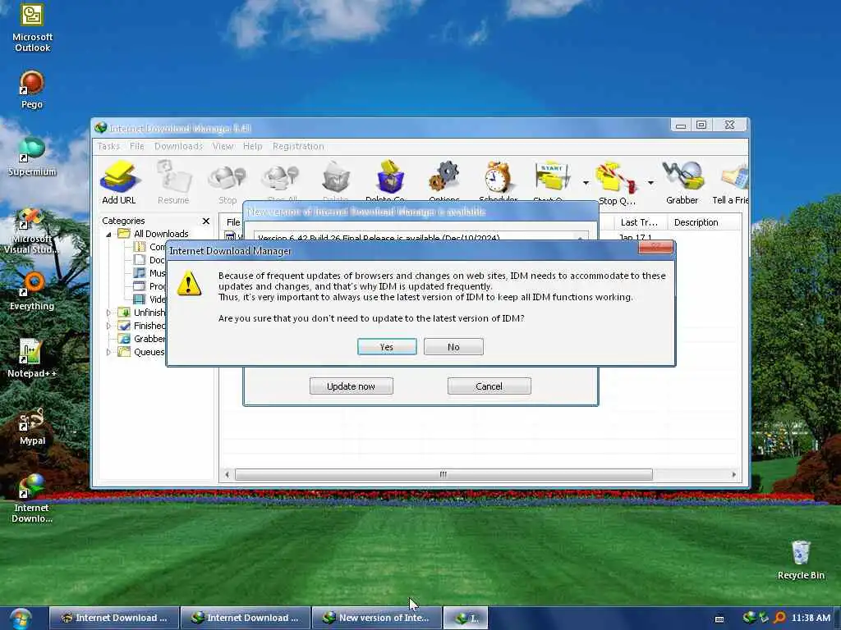
Task: Click the first Internet Download taskbar button
Action: [115, 618]
